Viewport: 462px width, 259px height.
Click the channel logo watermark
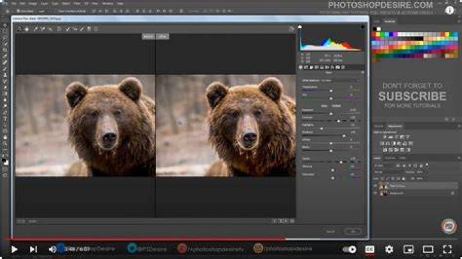(449, 226)
